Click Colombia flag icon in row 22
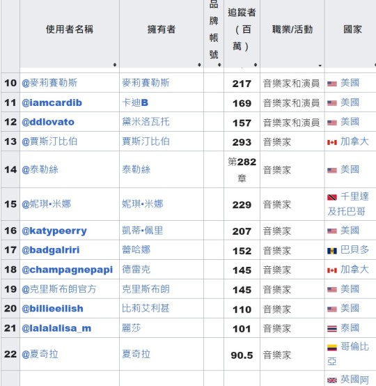The height and width of the screenshot is (386, 376). coord(332,348)
